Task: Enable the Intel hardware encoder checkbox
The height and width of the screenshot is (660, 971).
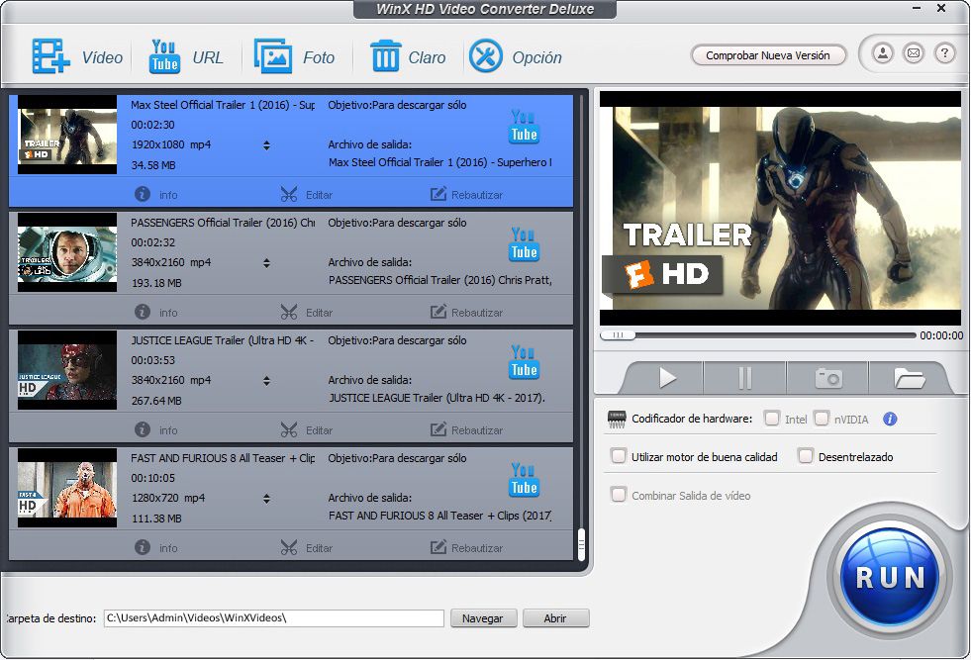Action: tap(772, 419)
